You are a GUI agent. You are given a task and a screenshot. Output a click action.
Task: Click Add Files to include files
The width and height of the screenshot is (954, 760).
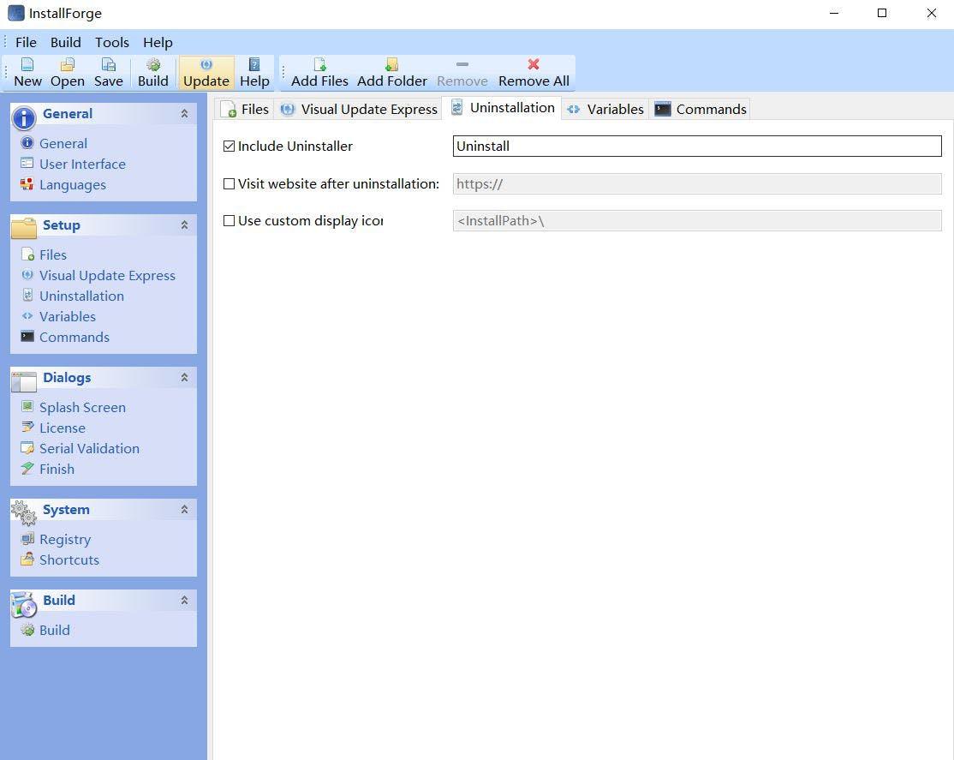[x=319, y=72]
